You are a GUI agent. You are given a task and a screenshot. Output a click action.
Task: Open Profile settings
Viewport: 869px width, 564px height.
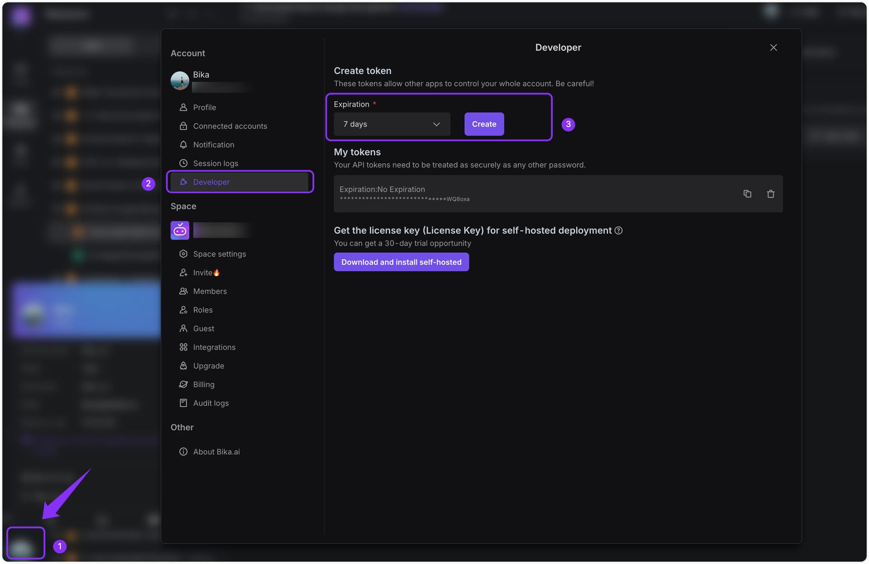[x=204, y=107]
